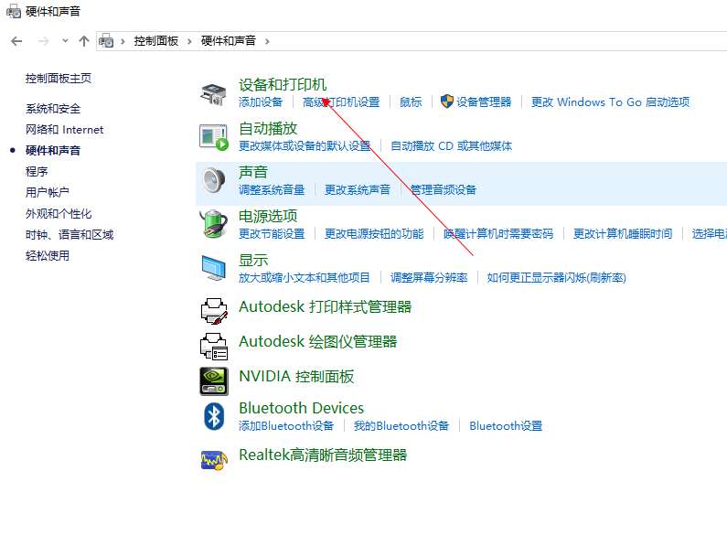727x546 pixels.
Task: Open Autodesk 打印样式管理器 heading
Action: click(325, 306)
